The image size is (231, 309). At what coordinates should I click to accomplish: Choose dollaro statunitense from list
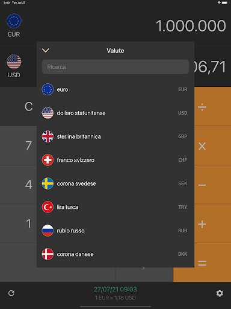pyautogui.click(x=115, y=113)
